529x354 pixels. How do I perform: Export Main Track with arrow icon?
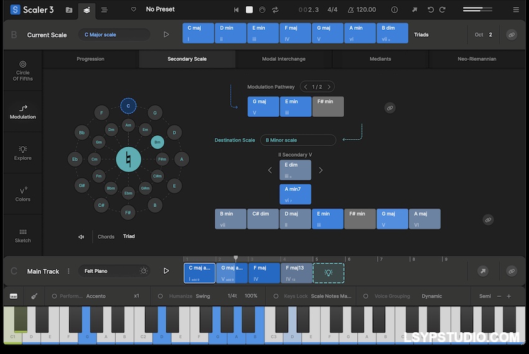483,271
